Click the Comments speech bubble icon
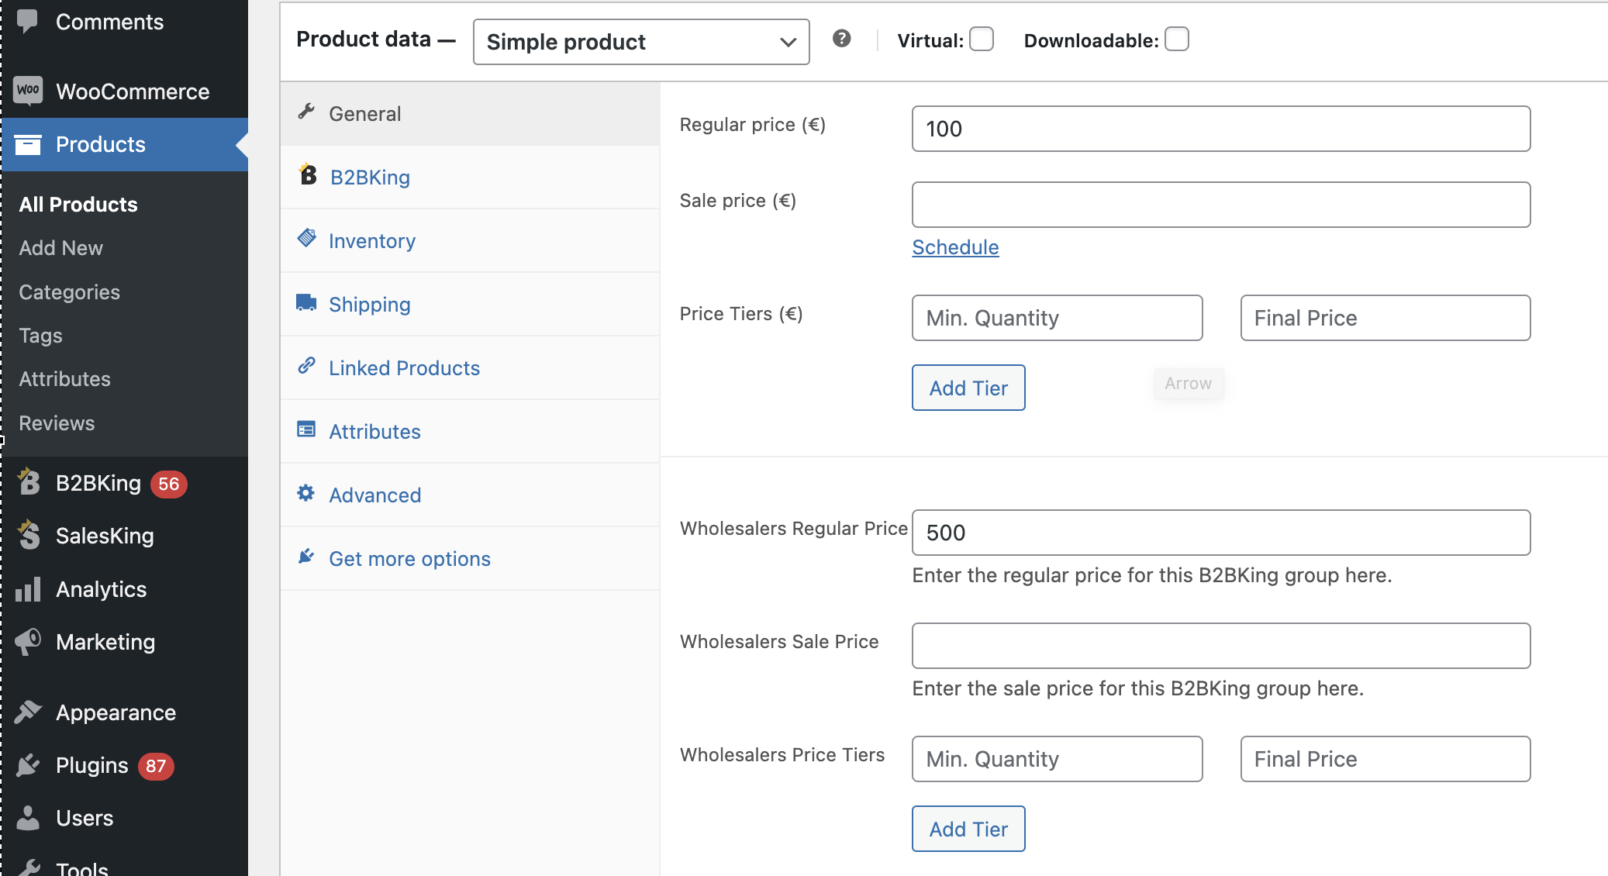Viewport: 1608px width, 876px height. click(27, 21)
